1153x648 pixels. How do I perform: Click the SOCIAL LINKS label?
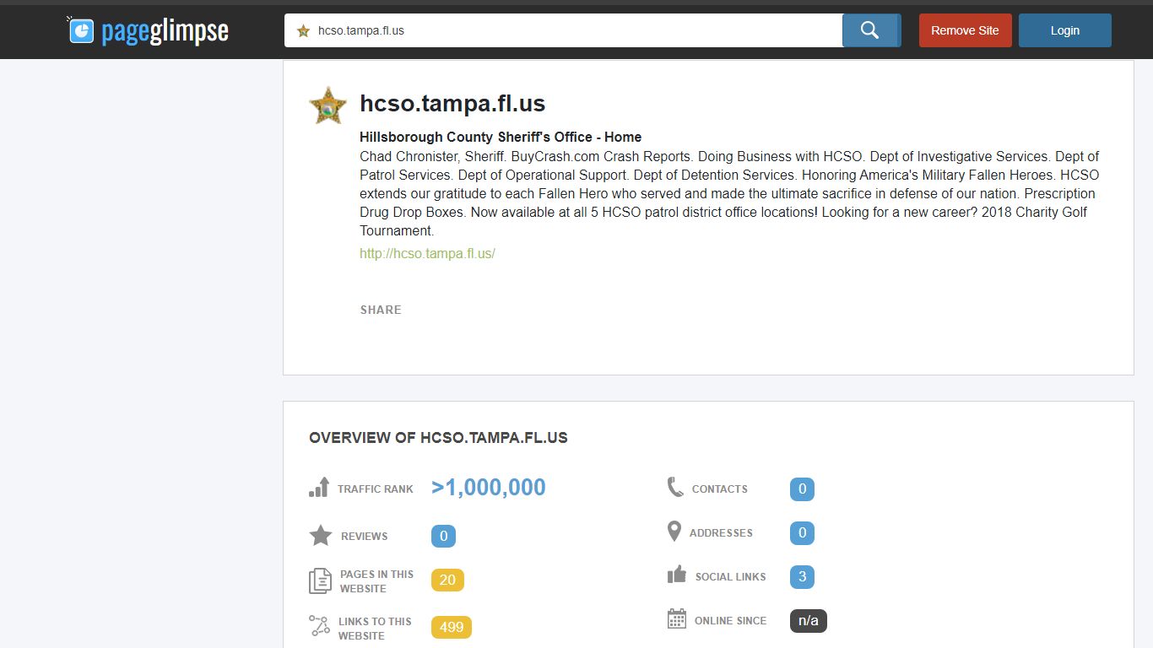pyautogui.click(x=731, y=576)
